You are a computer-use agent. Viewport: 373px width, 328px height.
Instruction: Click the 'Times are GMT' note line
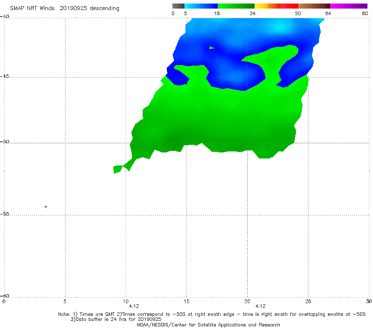[x=212, y=314]
